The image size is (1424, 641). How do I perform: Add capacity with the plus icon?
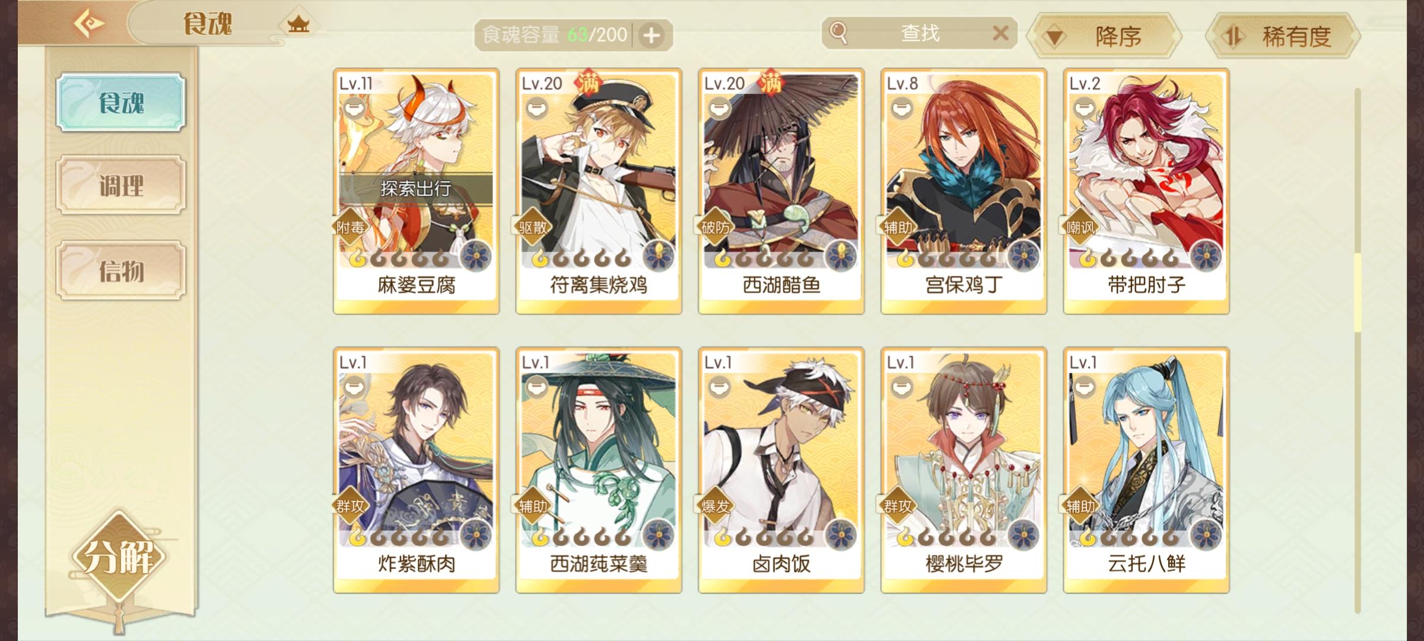click(651, 35)
